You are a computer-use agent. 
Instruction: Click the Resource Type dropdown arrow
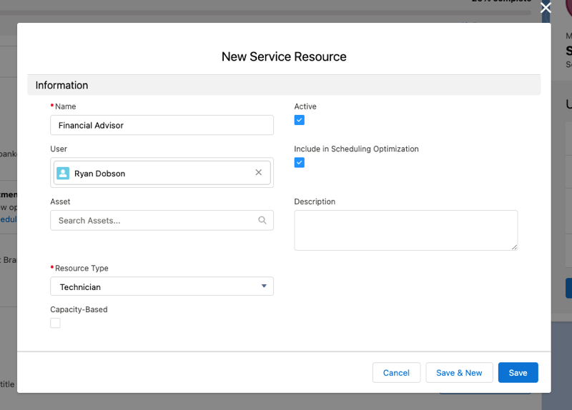(x=263, y=286)
